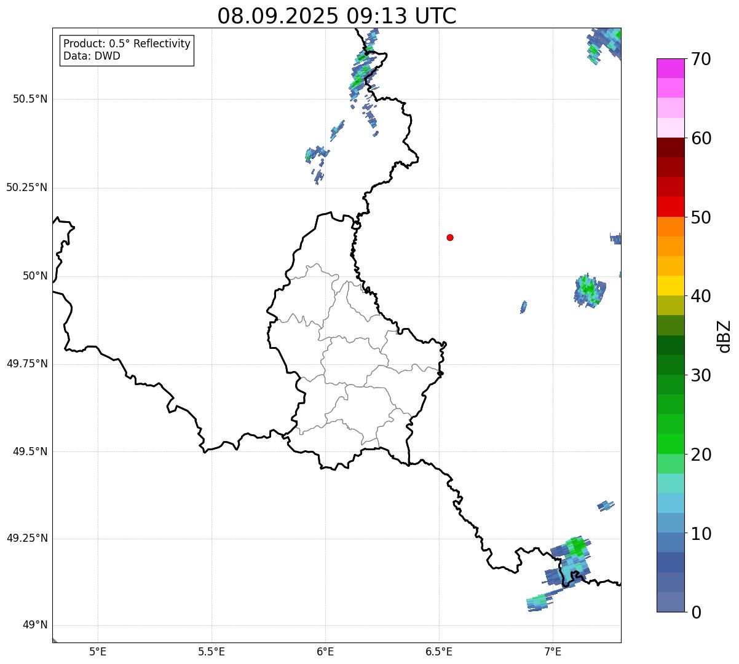
Task: Click the colorbar tick label '20'
Action: (701, 455)
